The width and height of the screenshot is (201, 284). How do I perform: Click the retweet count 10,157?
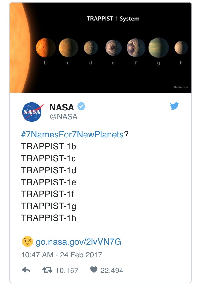point(67,270)
